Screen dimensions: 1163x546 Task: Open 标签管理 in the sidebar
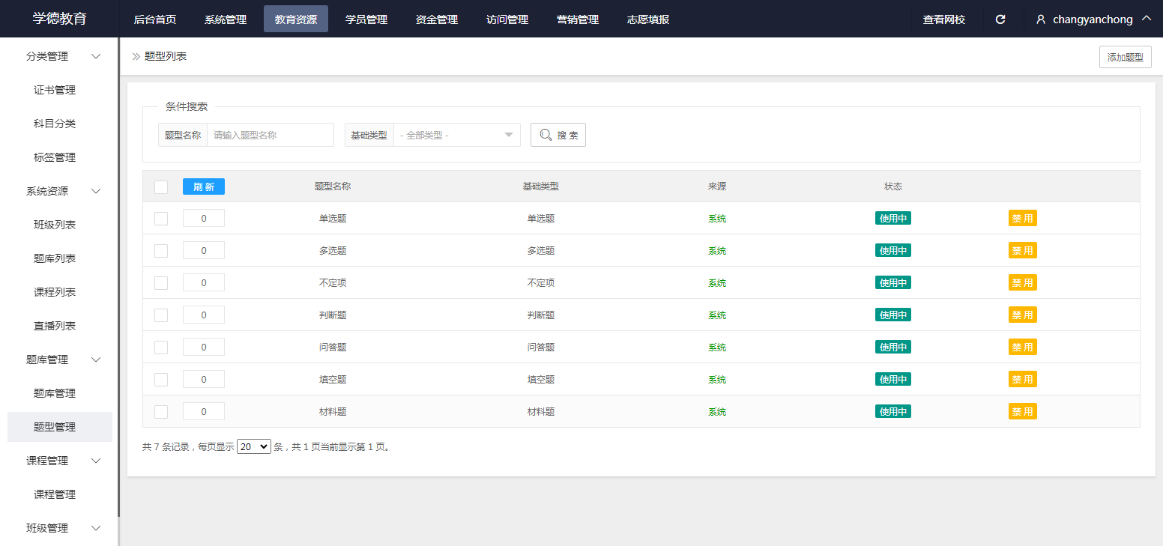(55, 157)
